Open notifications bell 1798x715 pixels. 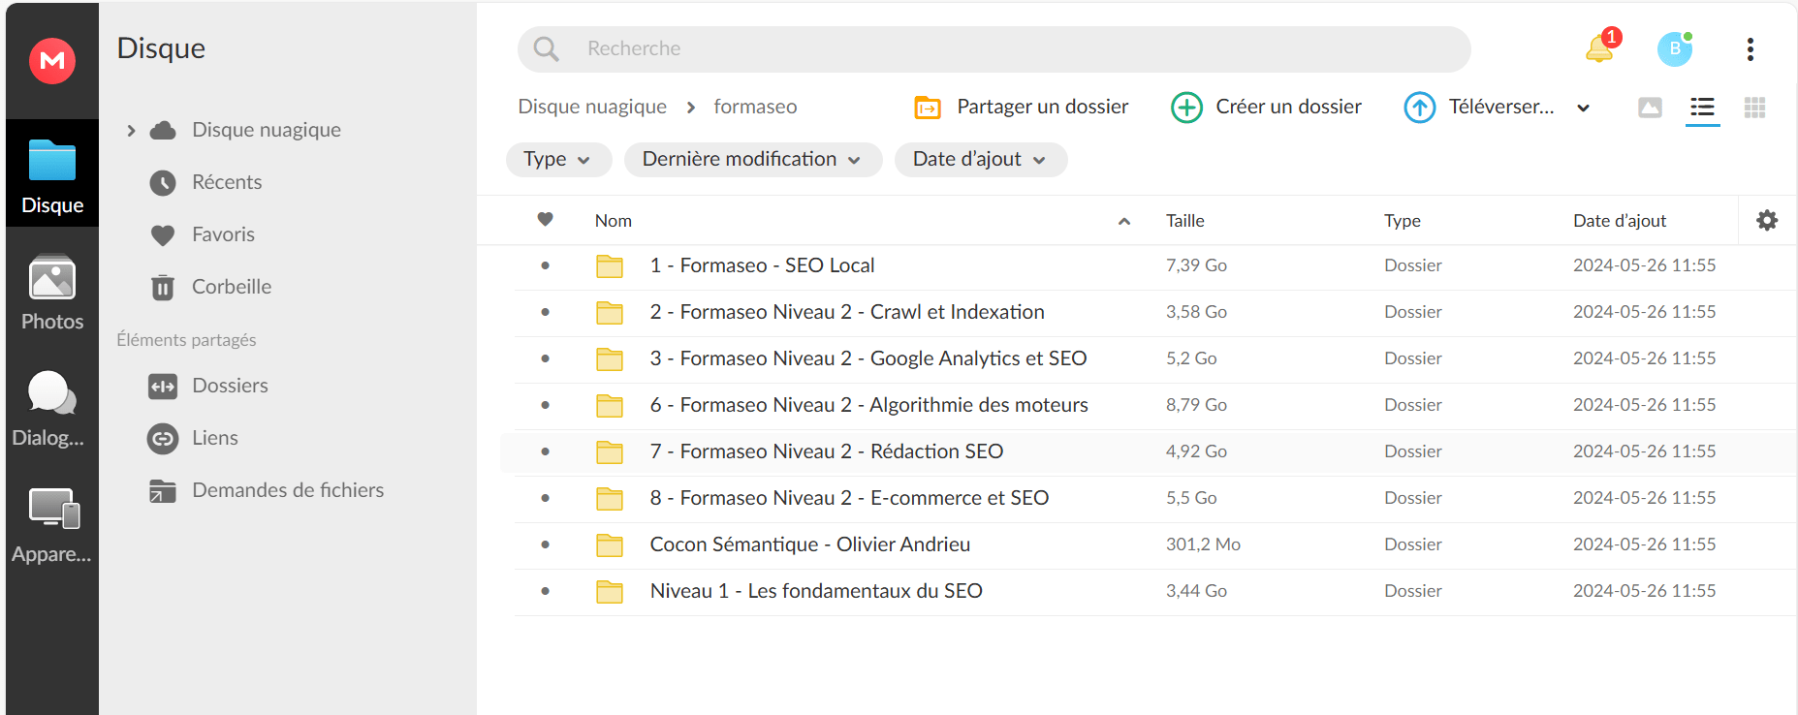click(x=1599, y=48)
